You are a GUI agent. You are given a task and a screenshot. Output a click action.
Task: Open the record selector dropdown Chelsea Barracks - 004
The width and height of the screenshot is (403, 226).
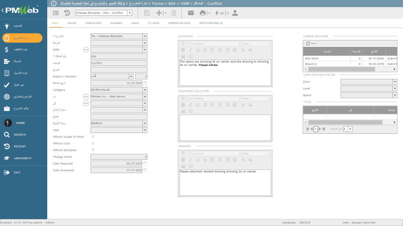click(130, 13)
